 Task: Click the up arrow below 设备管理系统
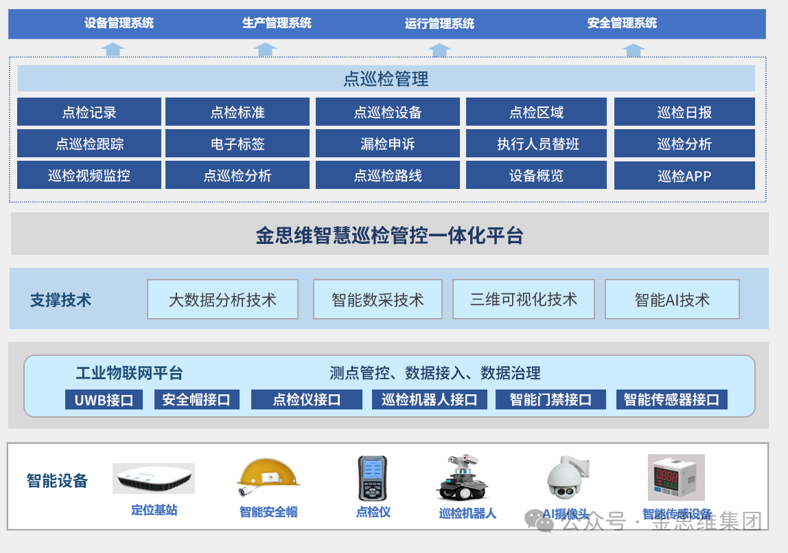tap(113, 49)
